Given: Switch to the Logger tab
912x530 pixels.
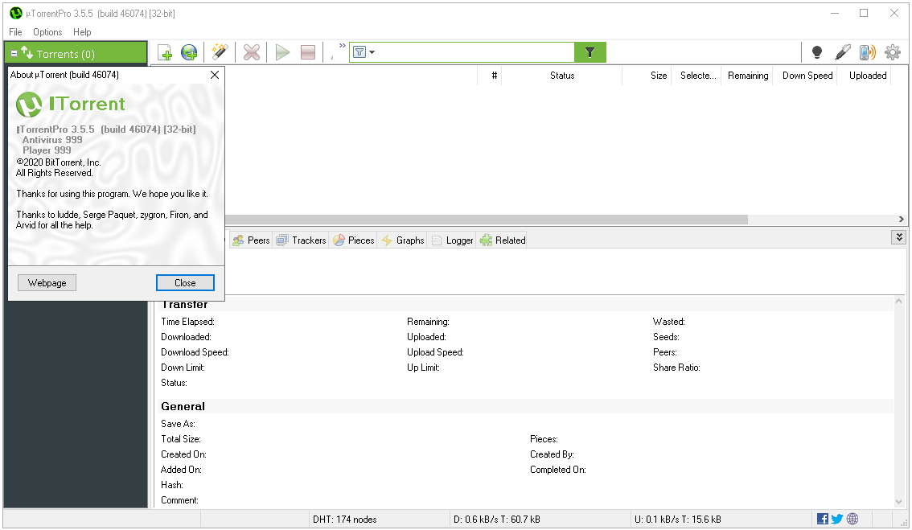Looking at the screenshot, I should pos(453,240).
